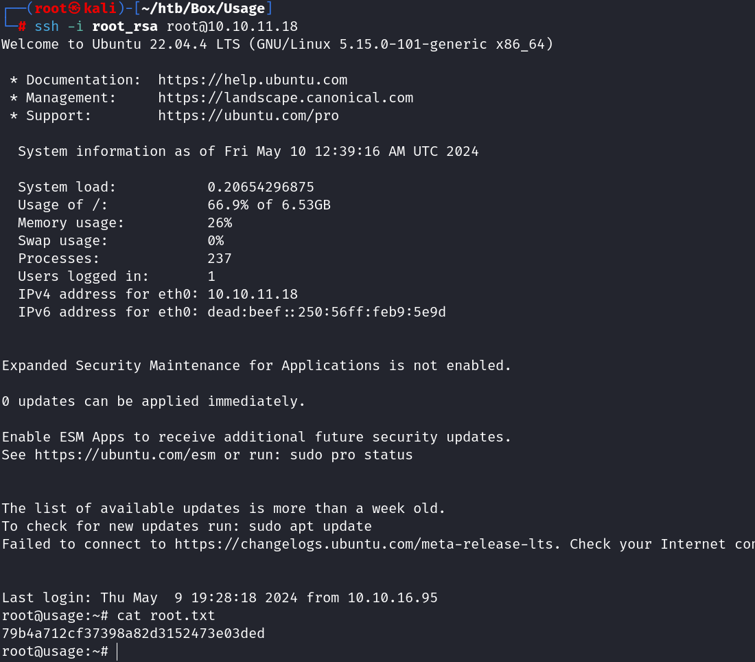Click the Kali skull symbol in the prompt
Screen dimensions: 755x662
pos(75,8)
